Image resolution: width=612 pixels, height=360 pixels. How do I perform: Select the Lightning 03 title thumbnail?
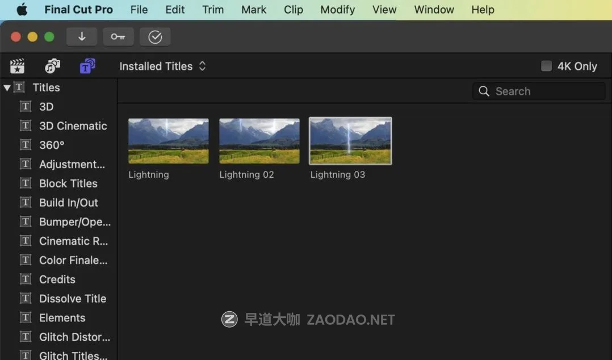click(350, 141)
